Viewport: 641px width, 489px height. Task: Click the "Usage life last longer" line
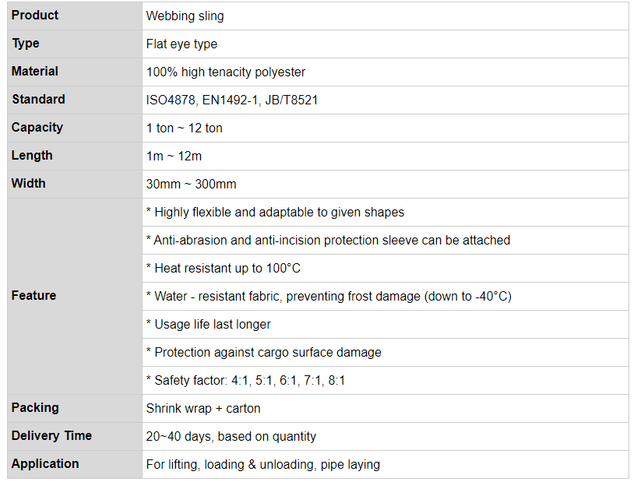click(209, 325)
